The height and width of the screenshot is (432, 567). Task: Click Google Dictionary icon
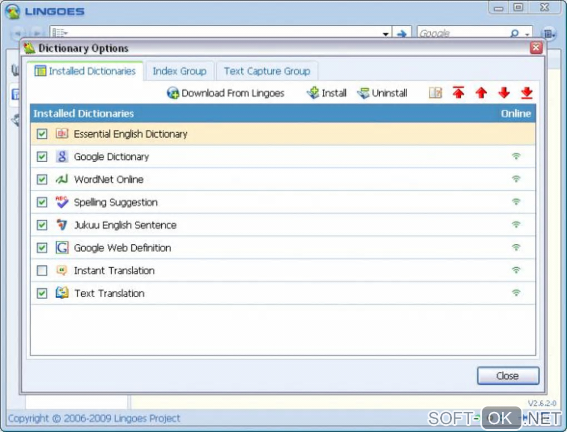click(x=62, y=157)
